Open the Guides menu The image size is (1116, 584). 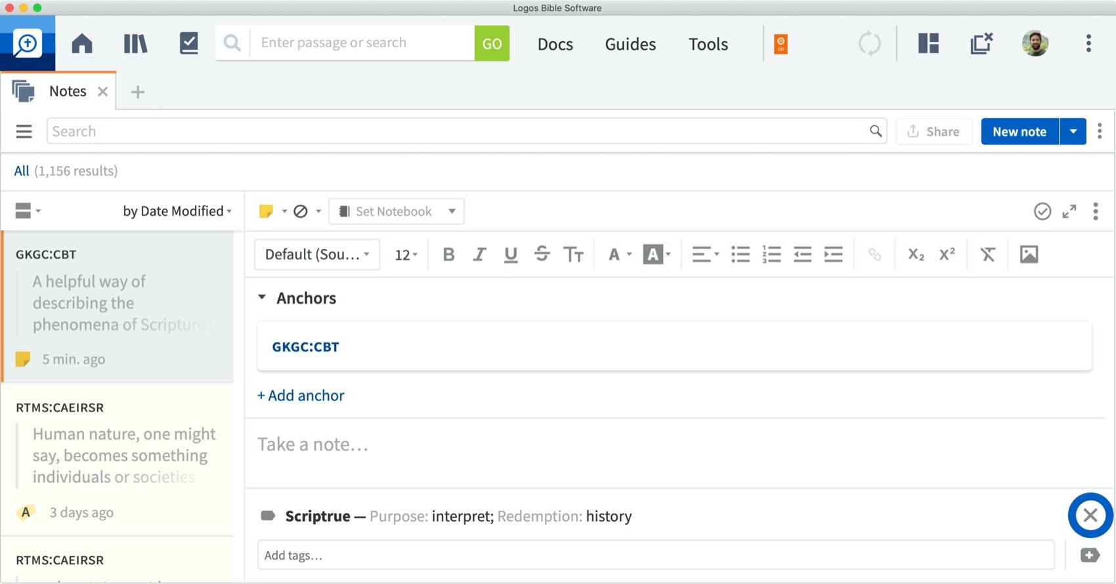coord(630,44)
